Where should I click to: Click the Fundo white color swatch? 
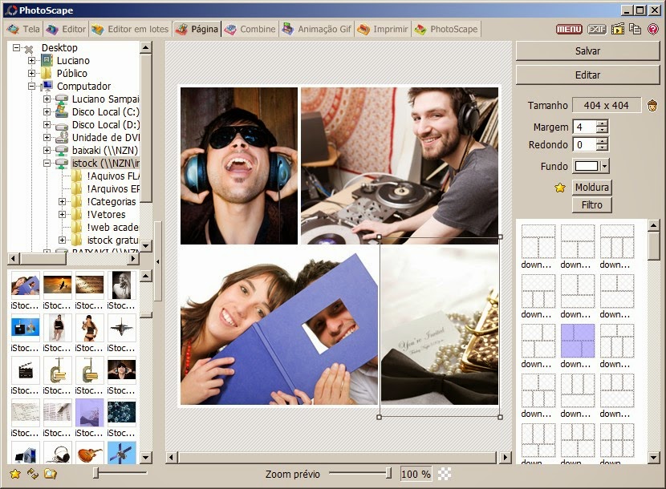coord(586,166)
